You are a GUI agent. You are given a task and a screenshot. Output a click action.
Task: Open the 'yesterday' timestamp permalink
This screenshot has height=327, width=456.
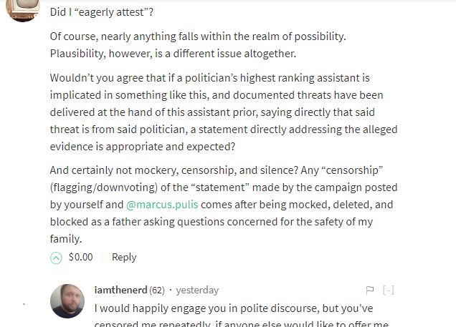click(197, 291)
